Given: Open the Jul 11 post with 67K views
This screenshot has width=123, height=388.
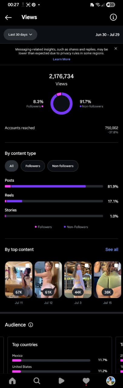Looking at the screenshot, I should click(x=19, y=280).
